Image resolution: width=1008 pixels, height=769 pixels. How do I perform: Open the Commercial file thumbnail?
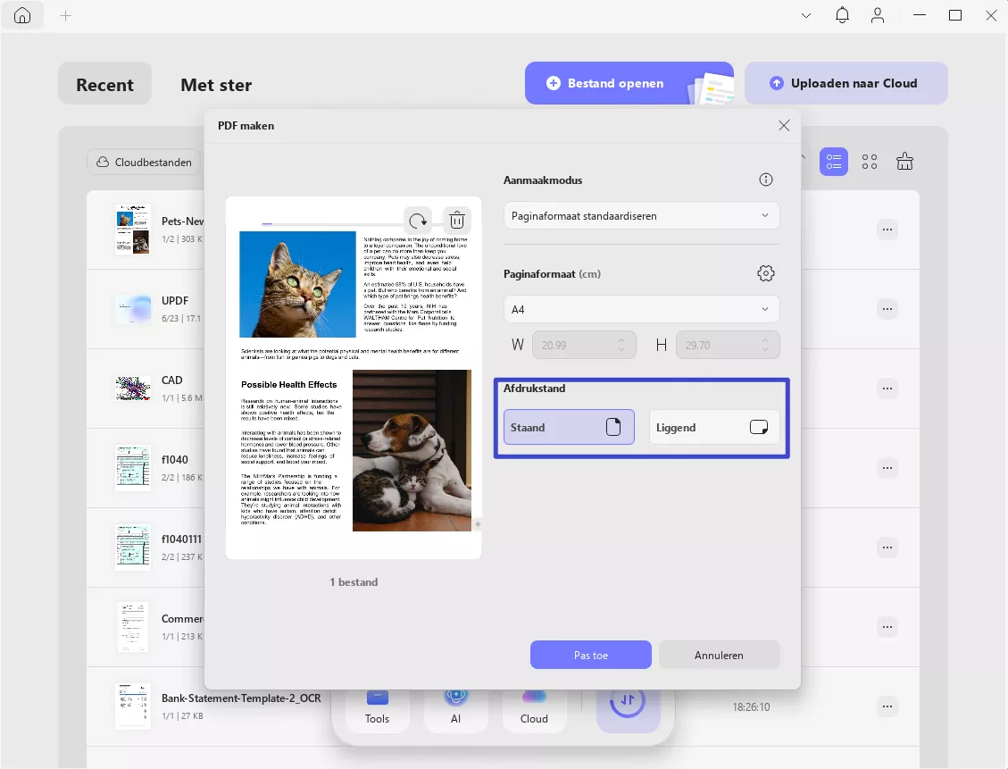(133, 627)
